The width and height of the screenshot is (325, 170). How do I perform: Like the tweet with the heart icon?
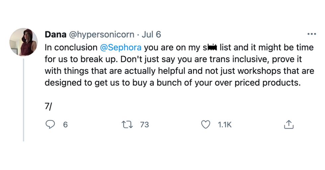(x=206, y=125)
